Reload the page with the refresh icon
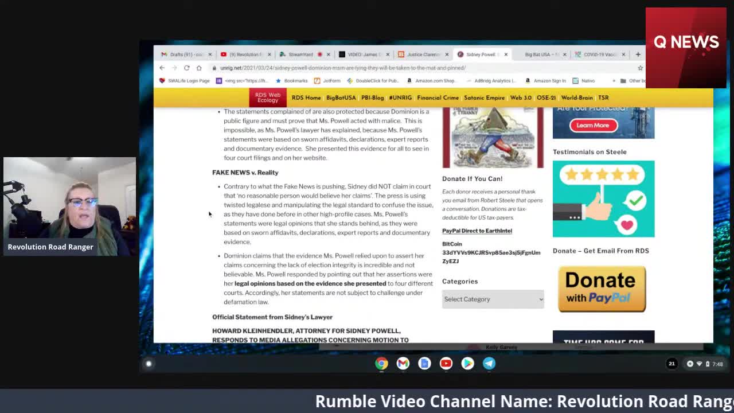 [186, 68]
